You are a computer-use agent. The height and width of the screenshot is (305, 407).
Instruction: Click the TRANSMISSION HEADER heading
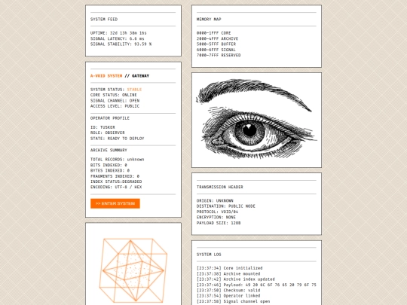(x=220, y=187)
